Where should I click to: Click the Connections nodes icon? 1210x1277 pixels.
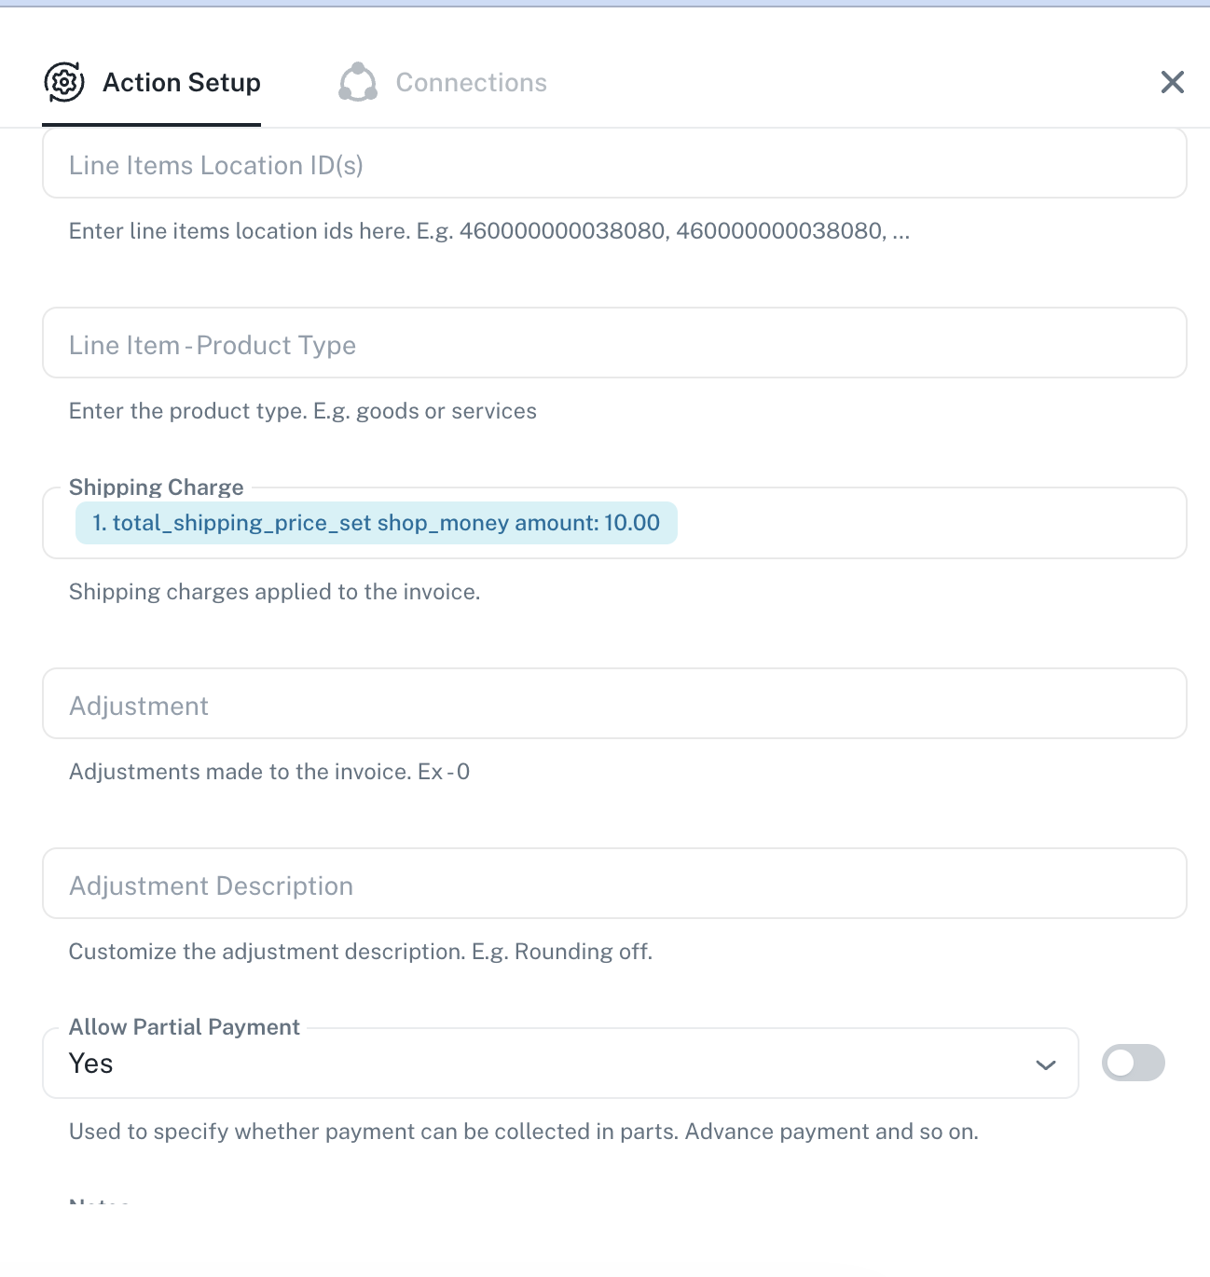click(358, 82)
